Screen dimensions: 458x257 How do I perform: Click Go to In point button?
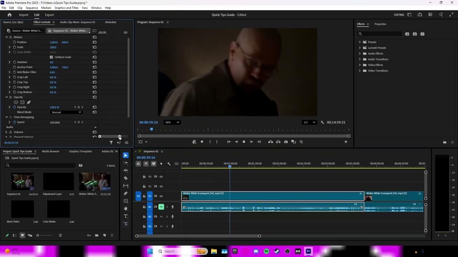point(229,142)
